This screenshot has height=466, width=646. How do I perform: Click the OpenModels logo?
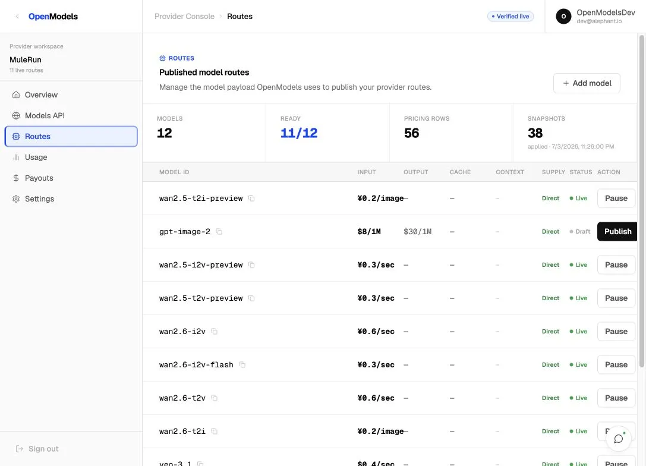click(53, 17)
